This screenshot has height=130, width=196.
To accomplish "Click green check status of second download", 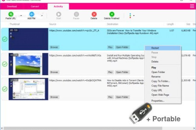I will (x=5, y=64).
